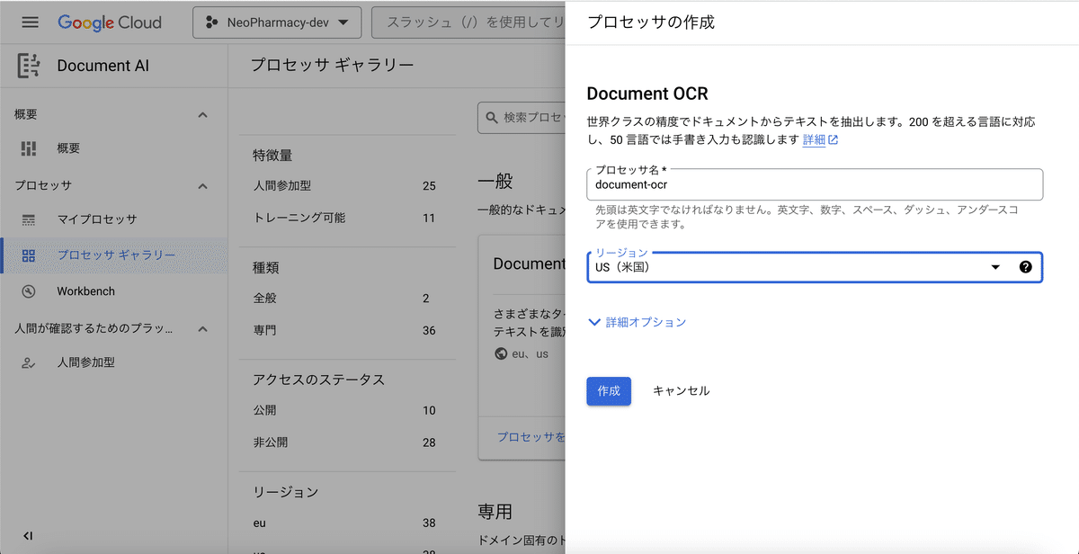1079x554 pixels.
Task: Edit the プロセッサ名 field
Action: [x=815, y=184]
